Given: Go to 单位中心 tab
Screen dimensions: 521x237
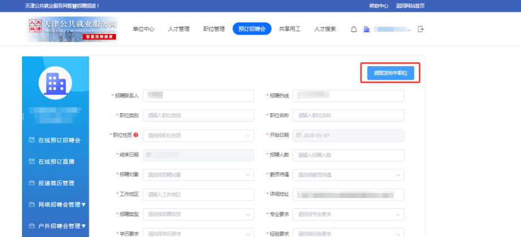Looking at the screenshot, I should [144, 29].
